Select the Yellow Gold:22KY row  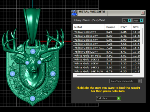[107, 52]
